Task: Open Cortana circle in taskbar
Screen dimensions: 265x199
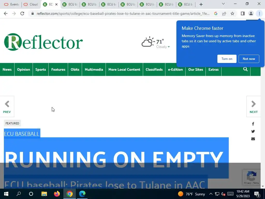Action: pyautogui.click(x=31, y=194)
